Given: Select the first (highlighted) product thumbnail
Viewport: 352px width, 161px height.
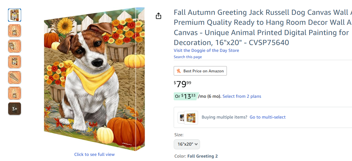Looking at the screenshot, I should click(x=15, y=15).
